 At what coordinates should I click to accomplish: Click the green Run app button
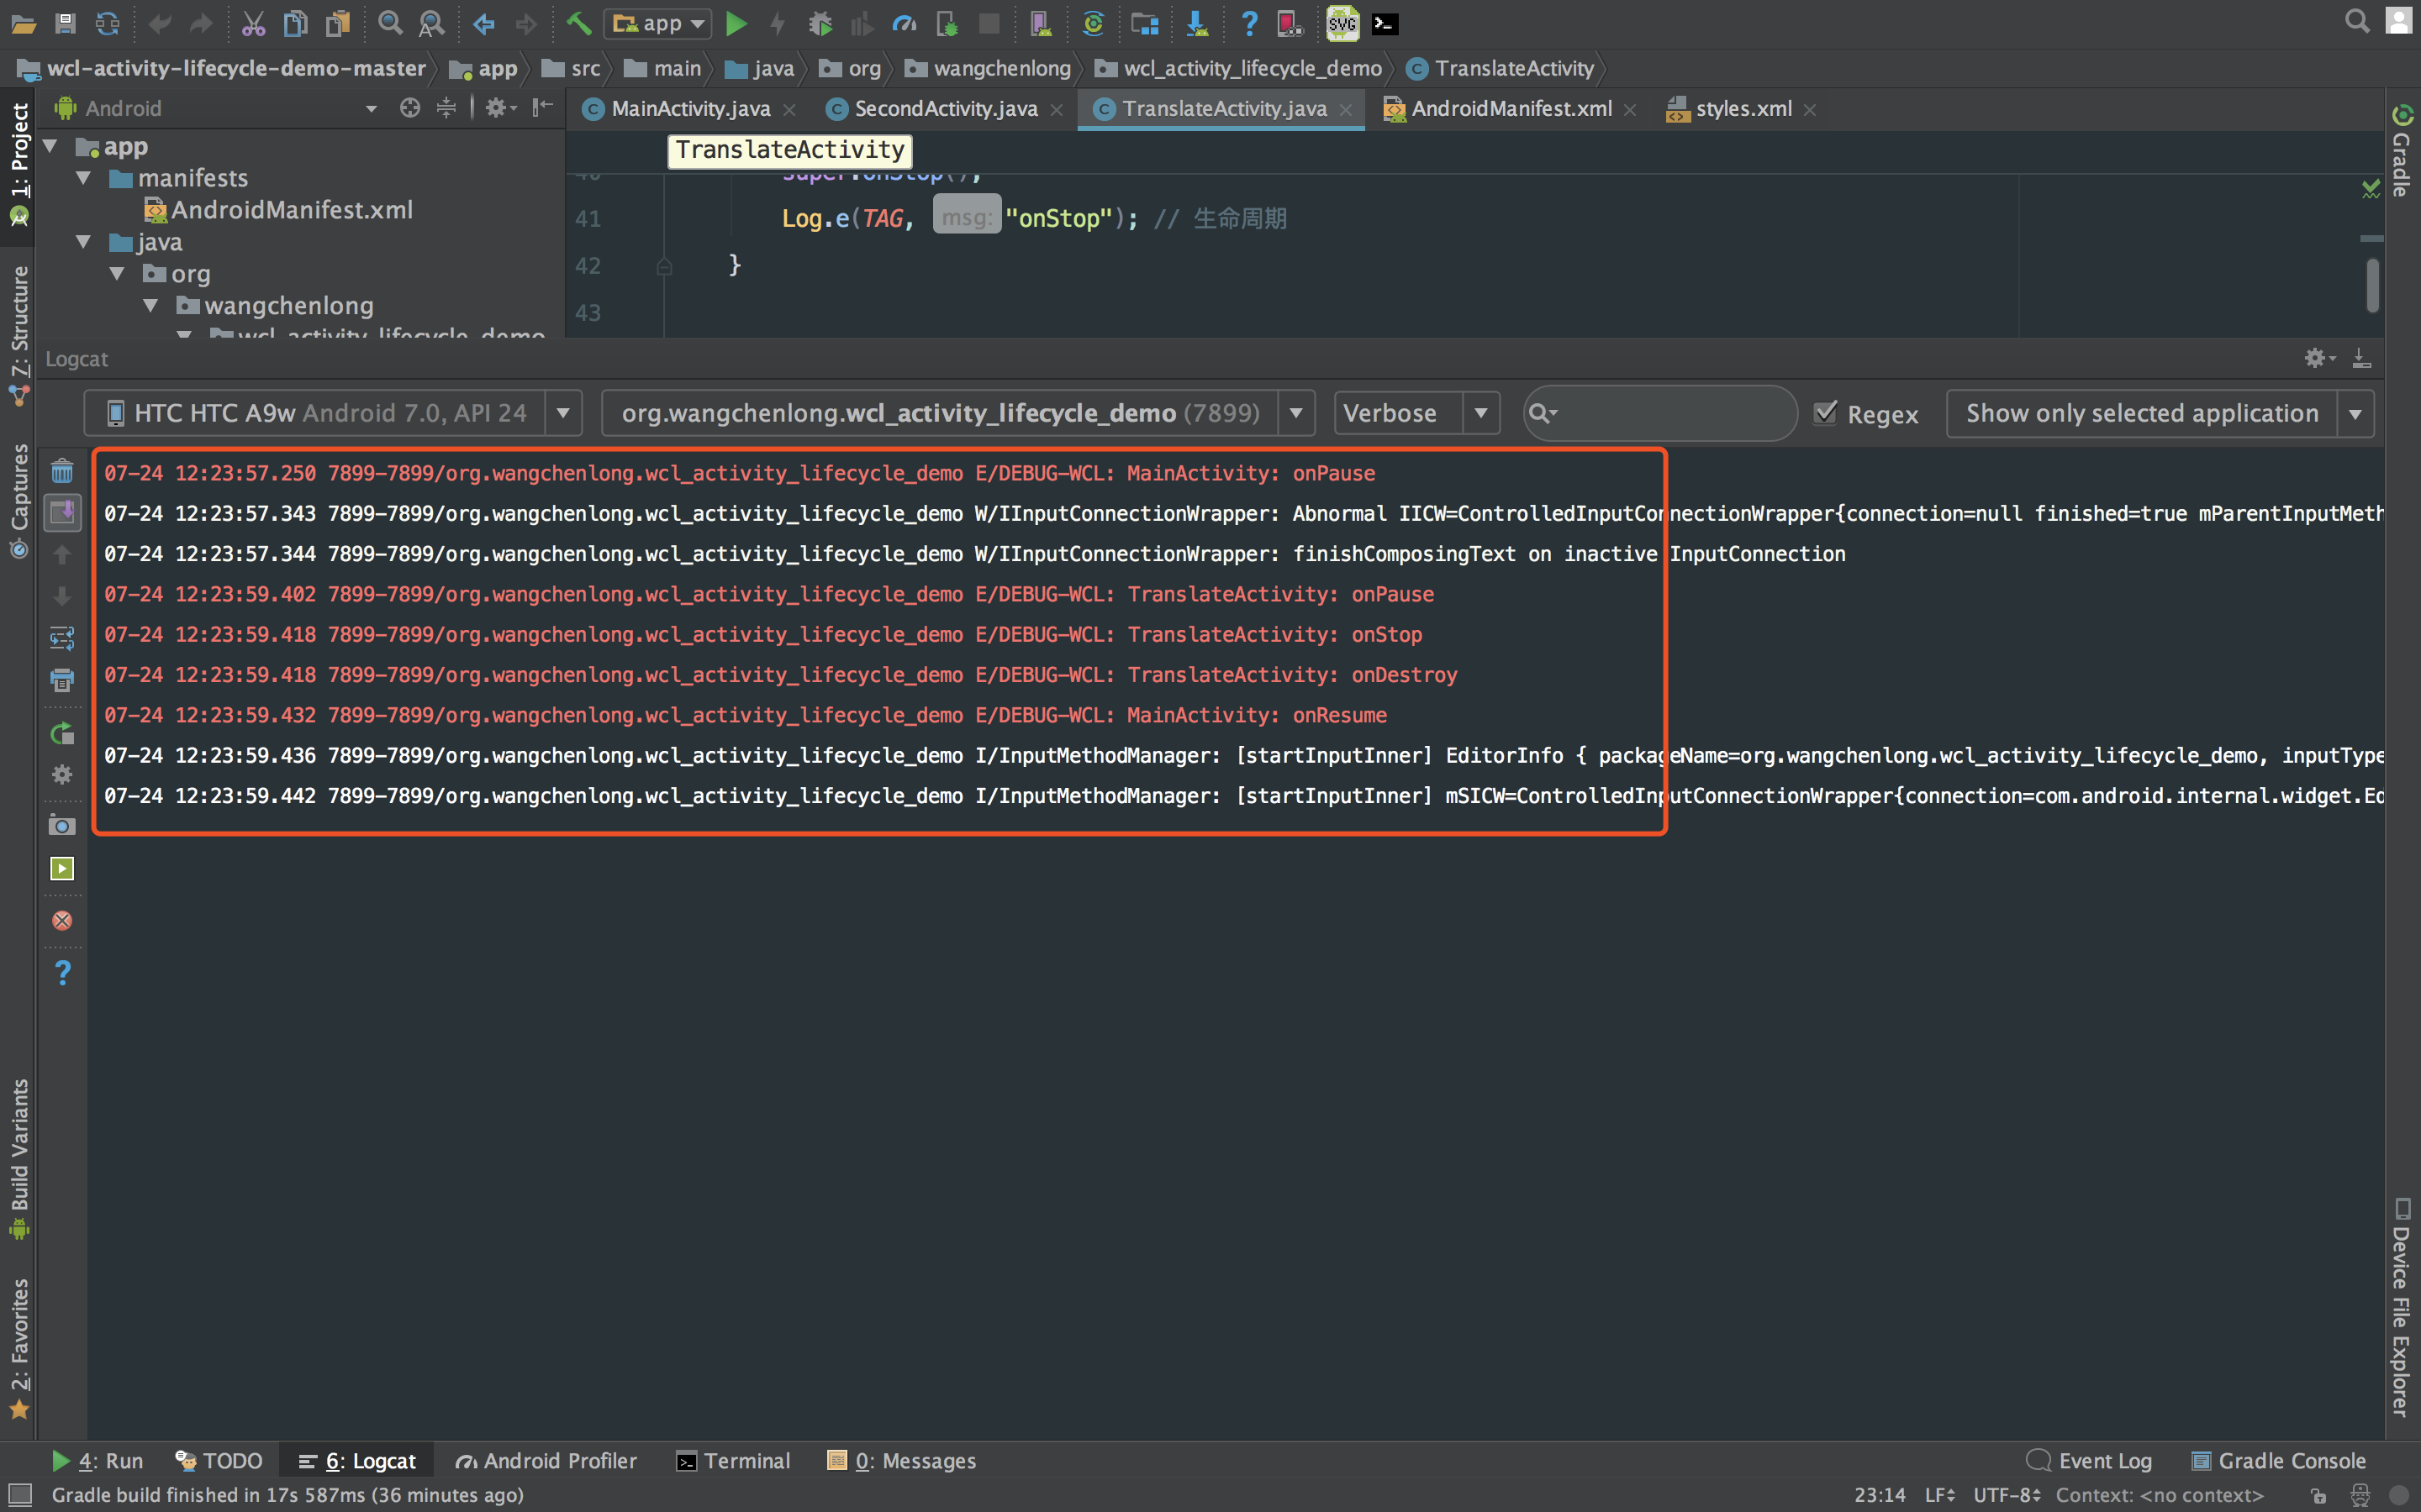tap(736, 23)
